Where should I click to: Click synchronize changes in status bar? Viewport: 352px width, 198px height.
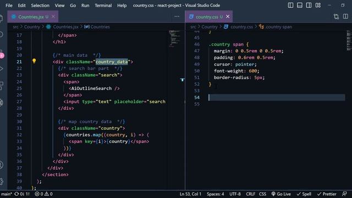22,194
